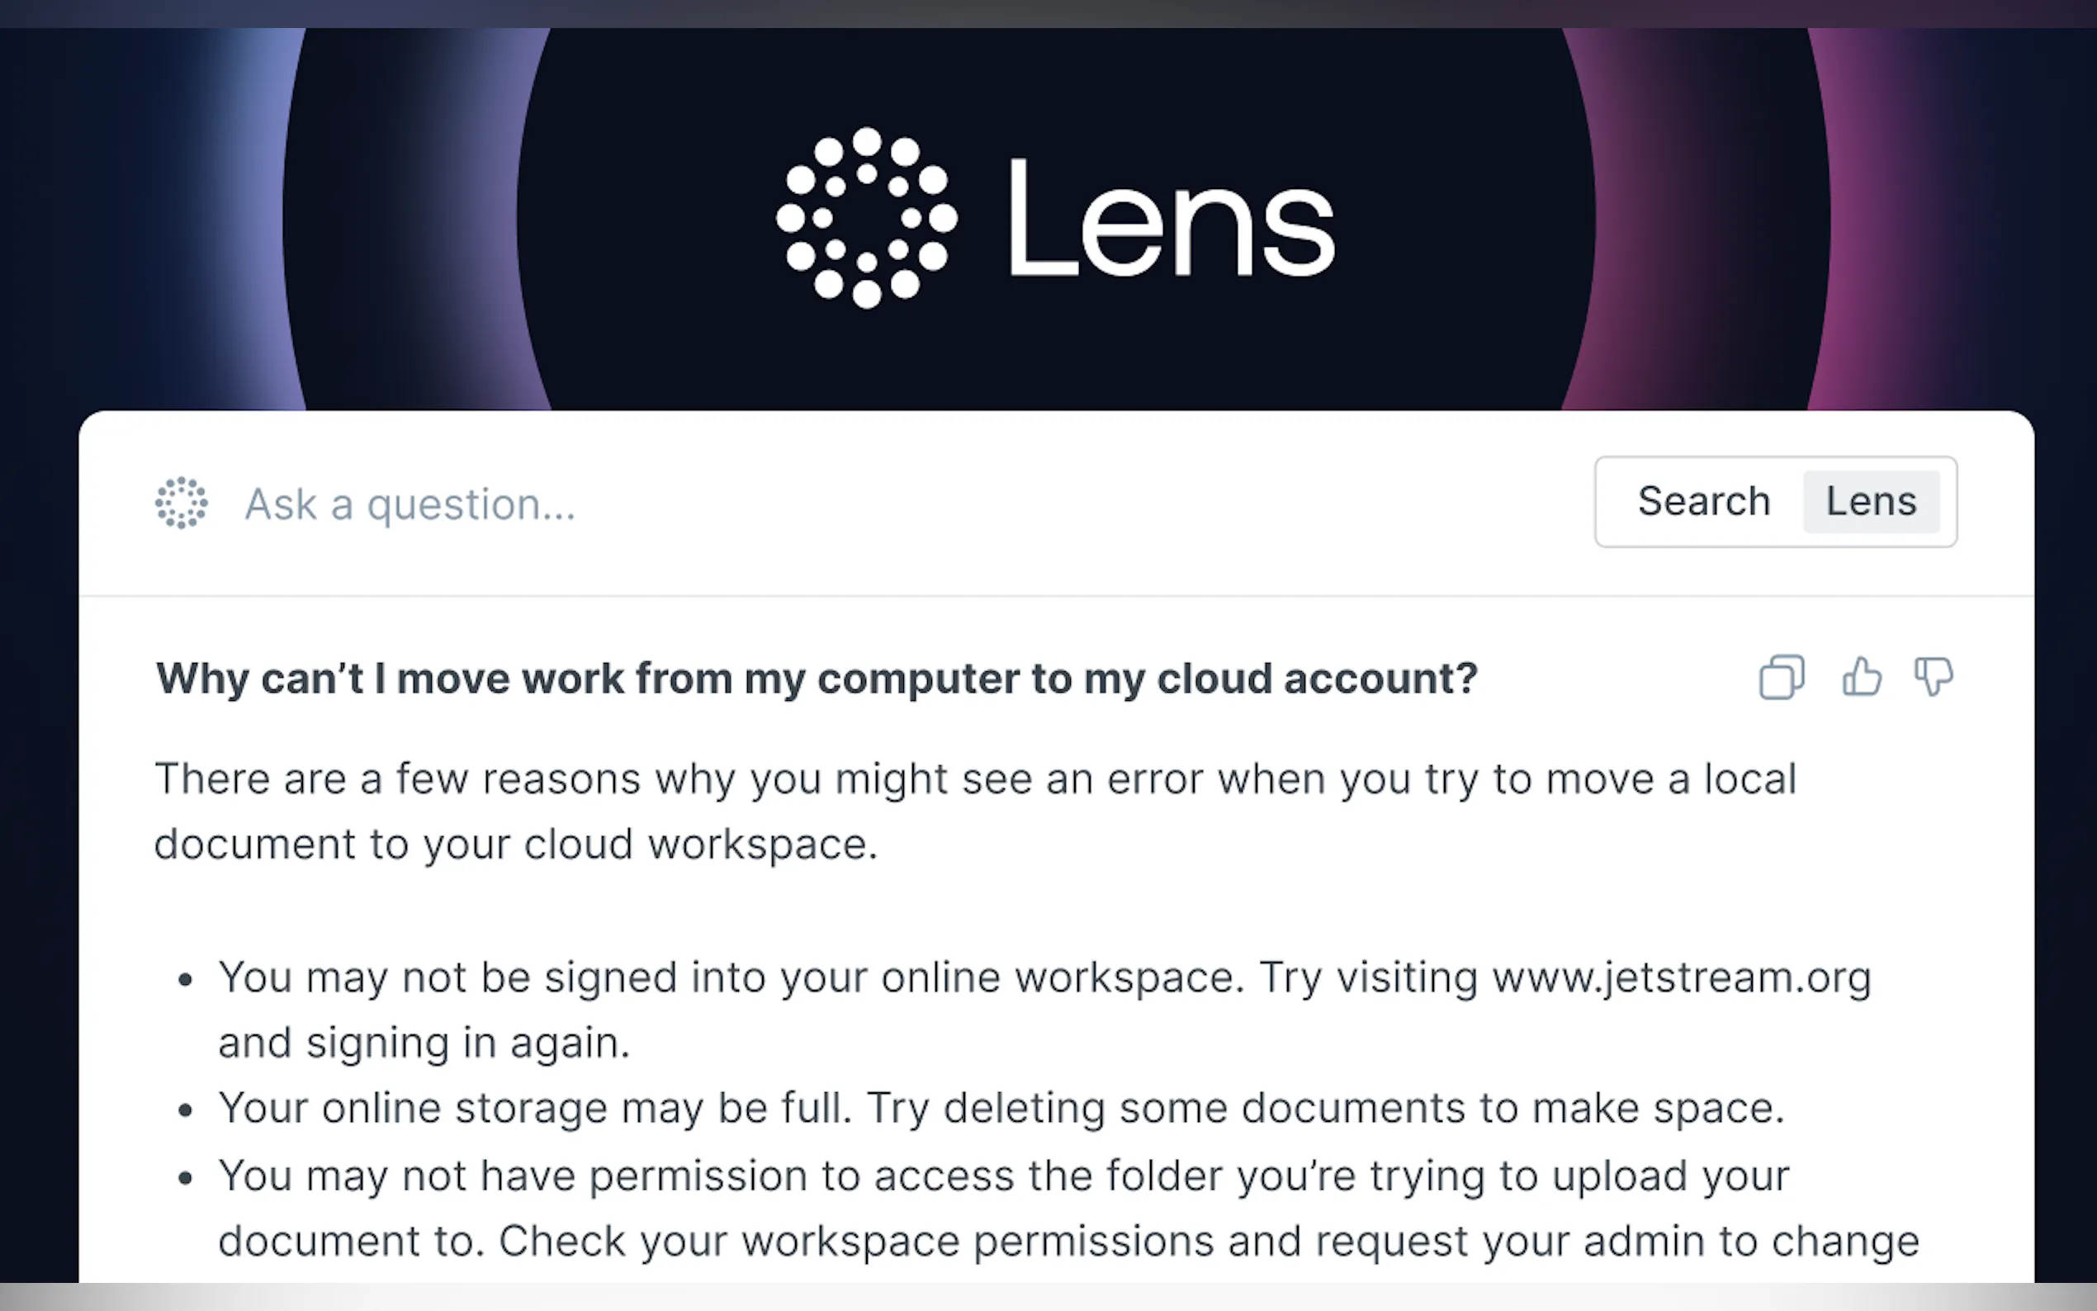Click "document to your cloud workspace" line
Screen dimensions: 2097x1311
[516, 845]
